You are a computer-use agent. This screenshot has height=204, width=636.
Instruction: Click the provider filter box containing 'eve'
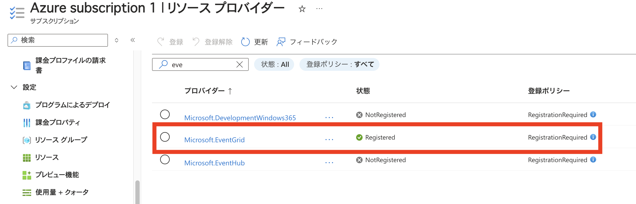pyautogui.click(x=200, y=64)
